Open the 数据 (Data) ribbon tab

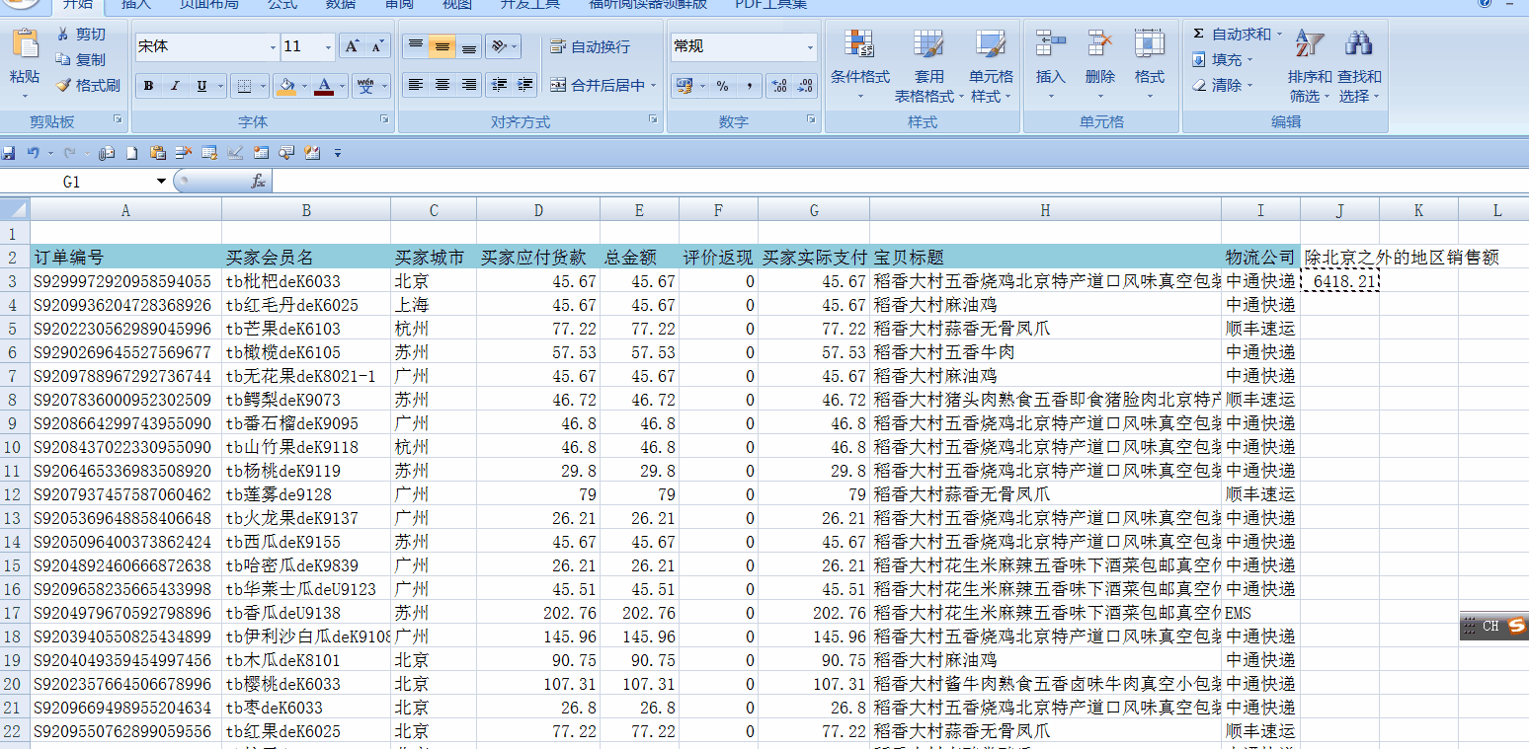pyautogui.click(x=341, y=4)
